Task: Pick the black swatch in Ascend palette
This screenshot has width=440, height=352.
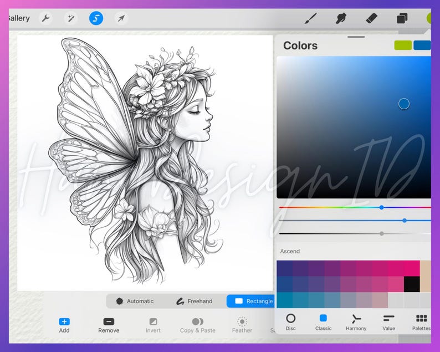Action: 412,284
